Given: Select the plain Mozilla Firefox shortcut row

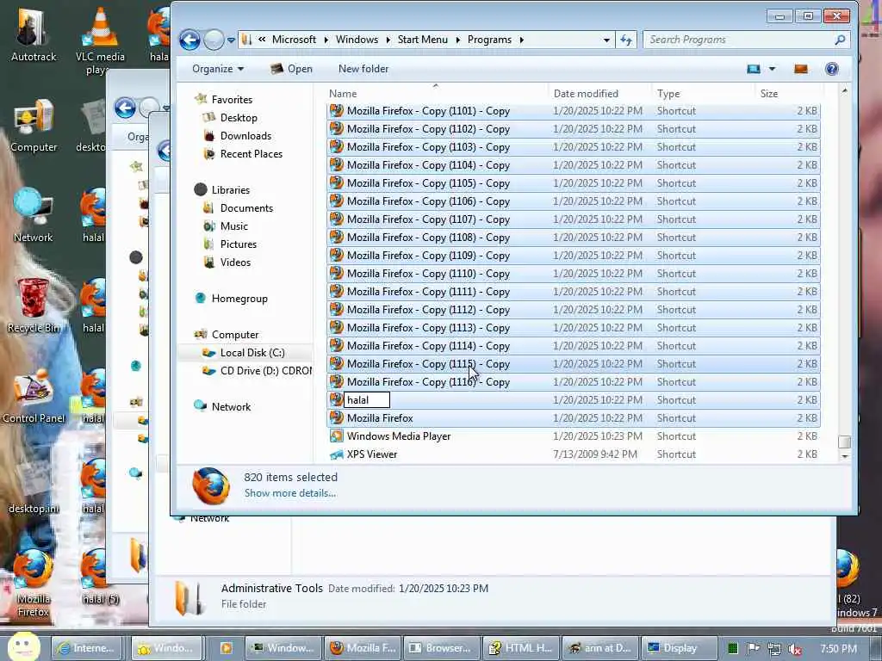Looking at the screenshot, I should click(573, 417).
